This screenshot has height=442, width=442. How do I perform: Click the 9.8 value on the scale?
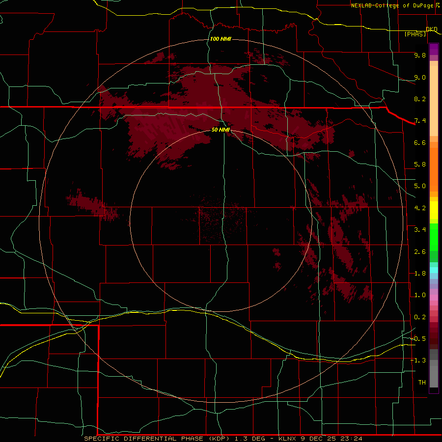click(420, 55)
